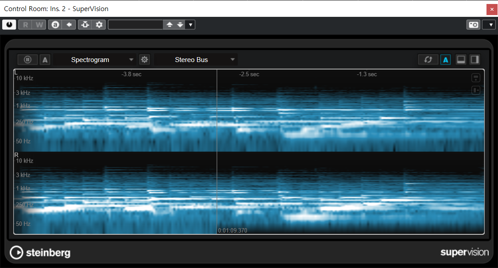
Task: Click the reset measurement values icon
Action: point(428,60)
